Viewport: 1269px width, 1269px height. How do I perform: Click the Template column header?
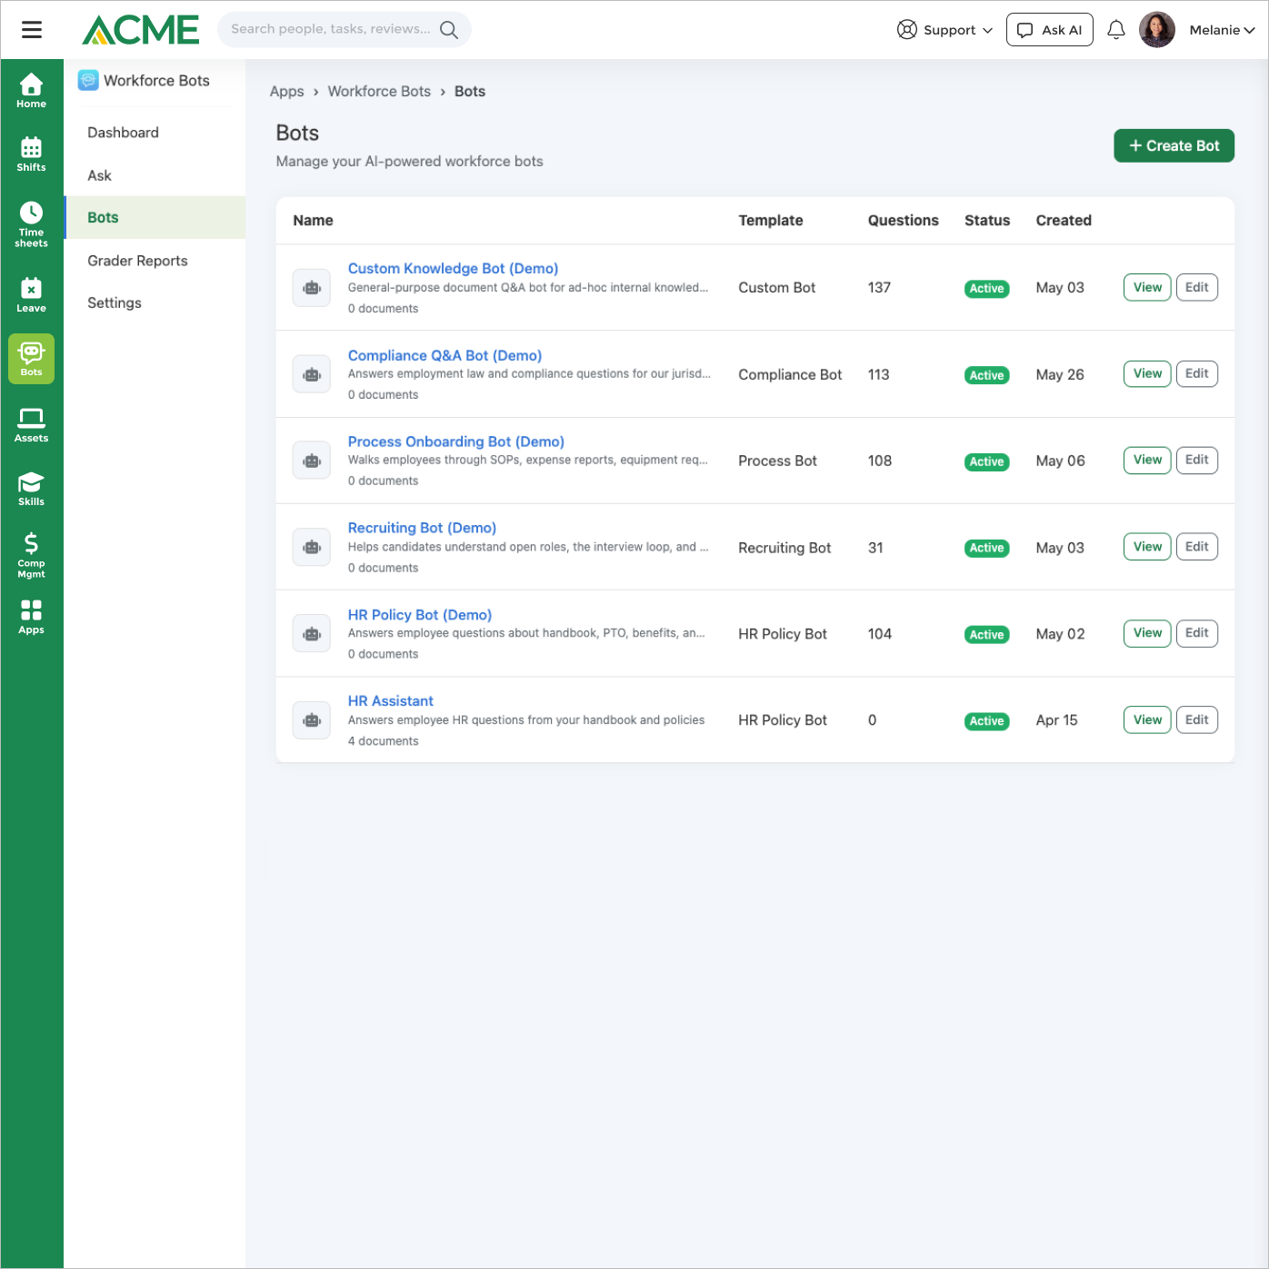[770, 221]
